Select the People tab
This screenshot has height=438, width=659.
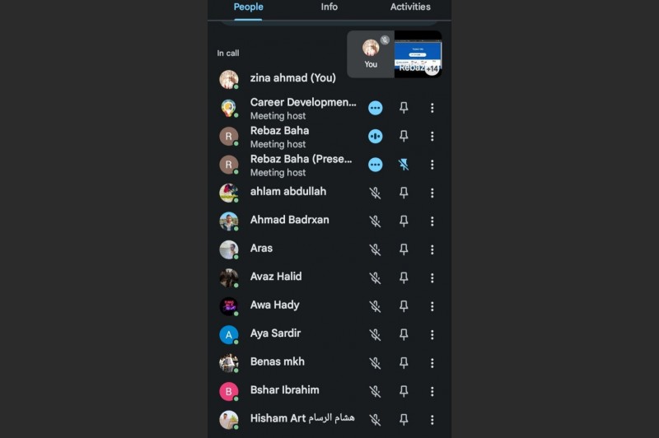coord(248,7)
